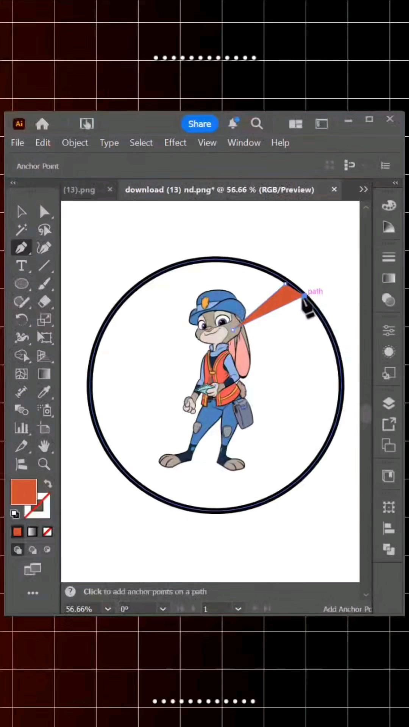
Task: Open the Layers panel icon
Action: click(x=389, y=403)
